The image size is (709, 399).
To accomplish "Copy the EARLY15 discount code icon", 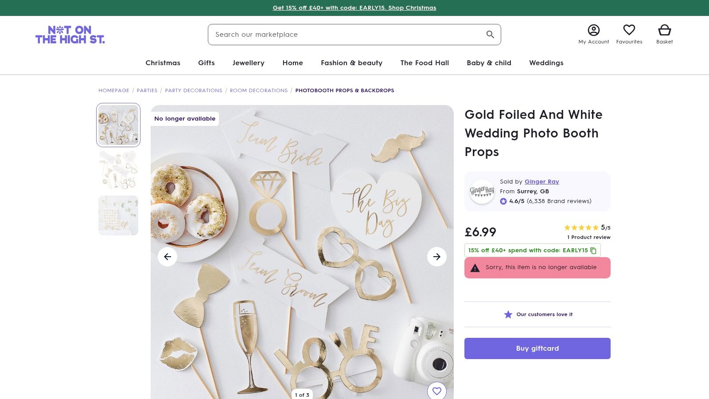I will [593, 250].
